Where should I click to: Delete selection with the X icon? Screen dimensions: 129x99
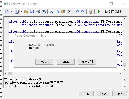(x=69, y=12)
